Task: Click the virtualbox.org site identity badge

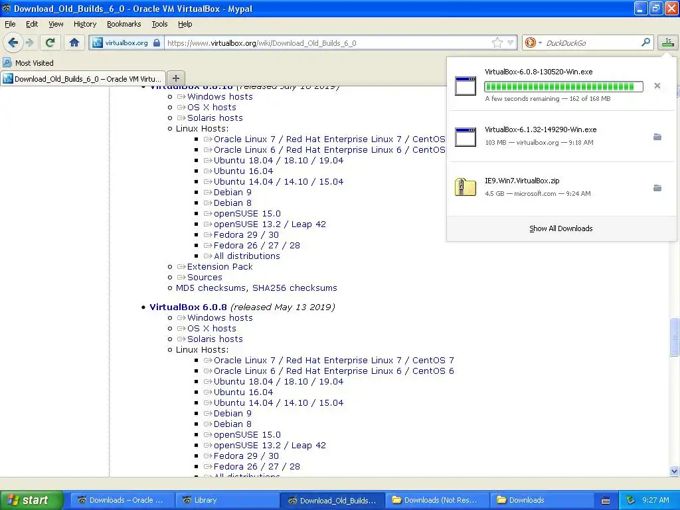Action: click(x=127, y=42)
